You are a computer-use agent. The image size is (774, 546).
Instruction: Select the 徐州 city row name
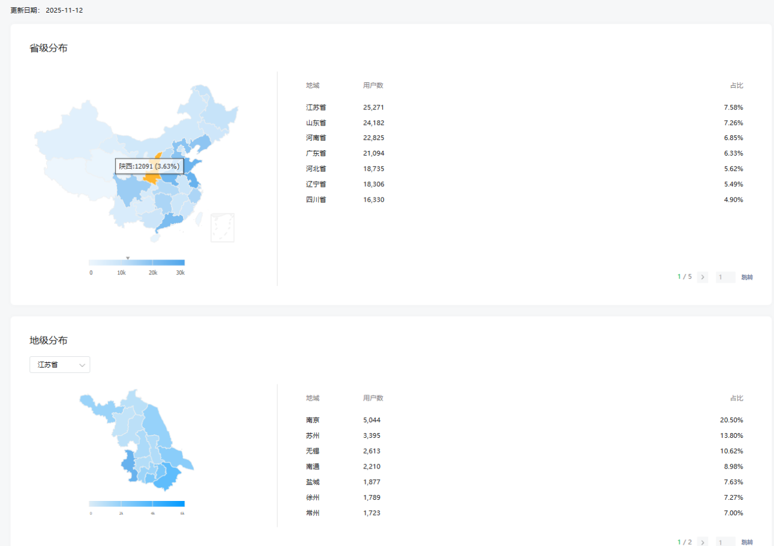pyautogui.click(x=313, y=497)
